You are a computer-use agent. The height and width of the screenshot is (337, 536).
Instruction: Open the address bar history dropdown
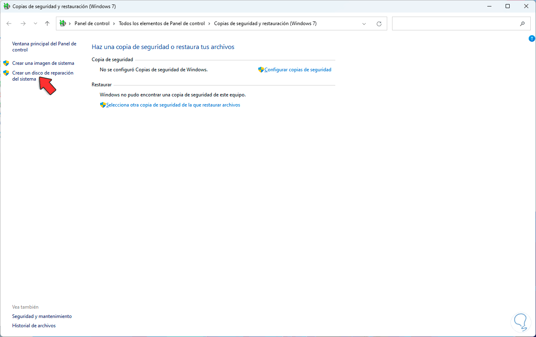pyautogui.click(x=364, y=23)
